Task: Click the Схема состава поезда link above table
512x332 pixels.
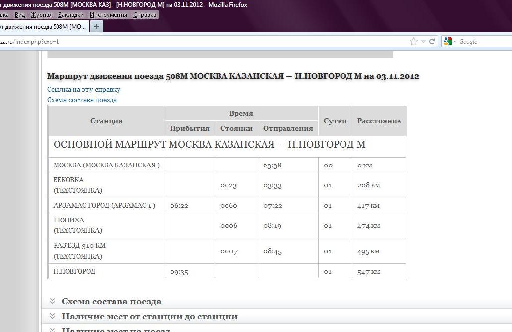Action: 82,100
